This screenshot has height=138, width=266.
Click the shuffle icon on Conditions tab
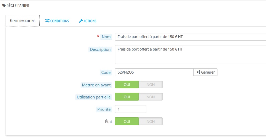click(47, 21)
